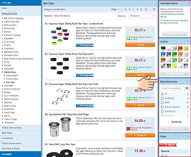Screen dimensions: 191x157
Task: Open the Road Bike Parts section
Action: [20, 13]
